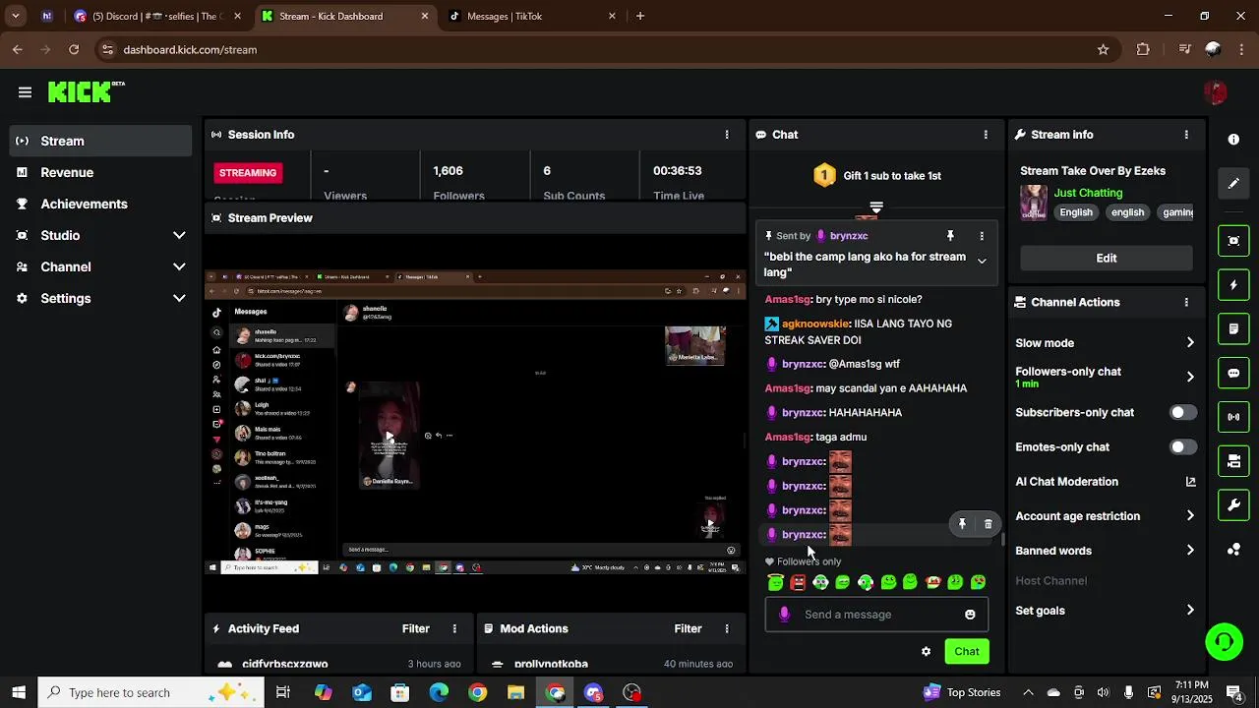Click Filter in Activity Feed
Image resolution: width=1259 pixels, height=708 pixels.
pyautogui.click(x=416, y=629)
